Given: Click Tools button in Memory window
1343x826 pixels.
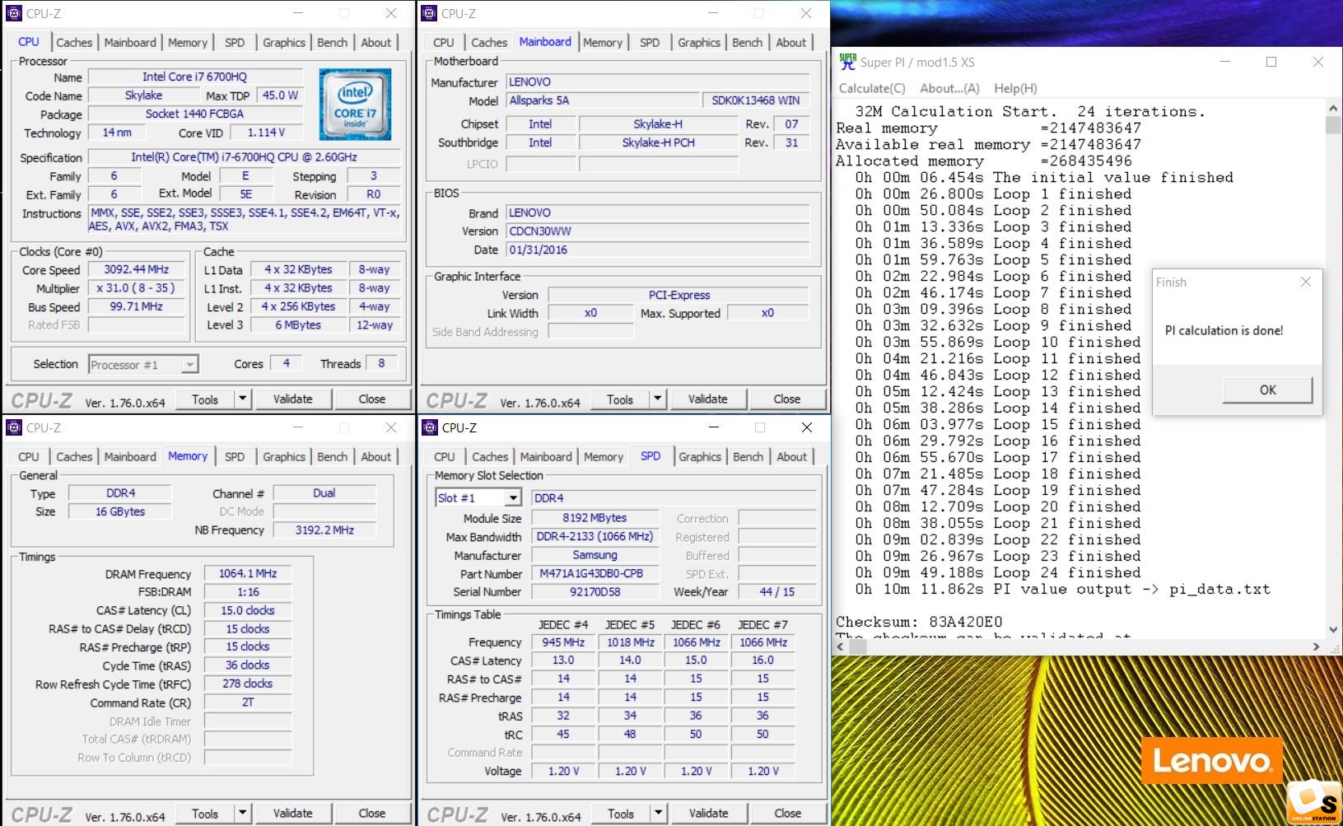Looking at the screenshot, I should 205,813.
